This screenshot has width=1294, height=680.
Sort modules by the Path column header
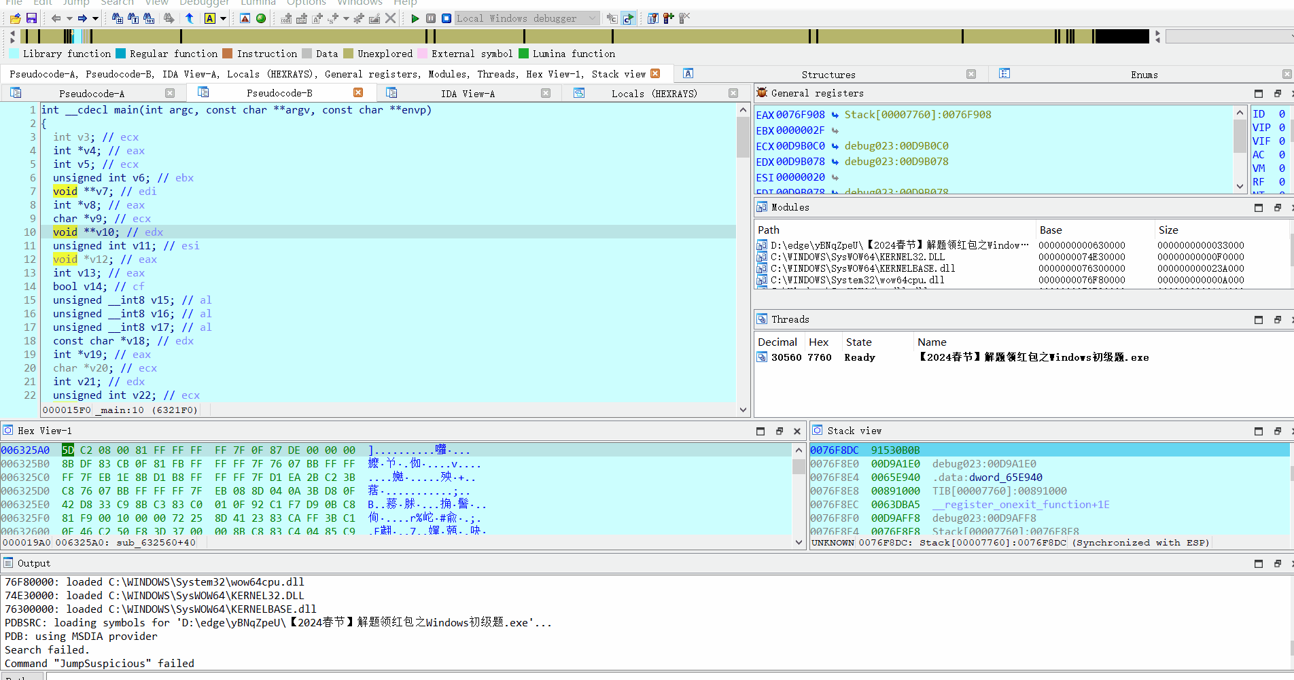[895, 230]
